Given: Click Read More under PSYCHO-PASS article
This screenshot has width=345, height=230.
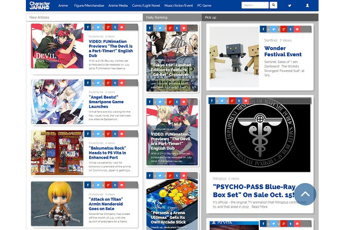Looking at the screenshot, I should [259, 207].
